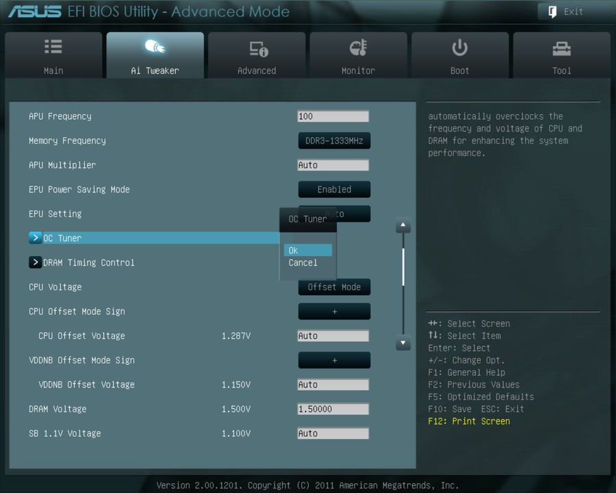Select the Boot power icon

click(x=459, y=47)
